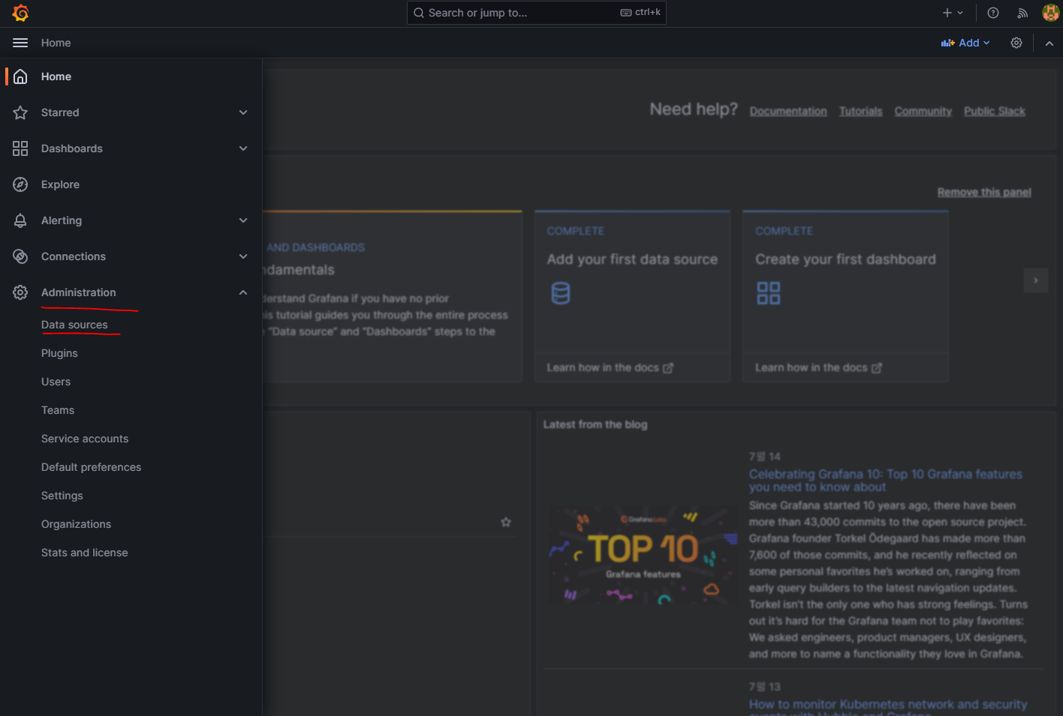Click the Grafana logo icon
The height and width of the screenshot is (716, 1063).
[20, 13]
